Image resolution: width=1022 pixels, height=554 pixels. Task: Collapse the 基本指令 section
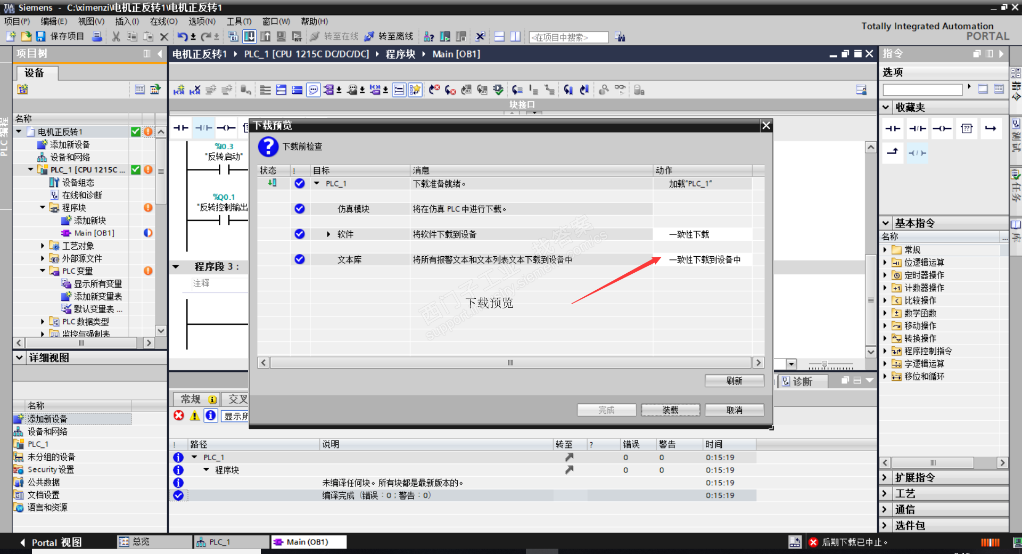coord(886,223)
